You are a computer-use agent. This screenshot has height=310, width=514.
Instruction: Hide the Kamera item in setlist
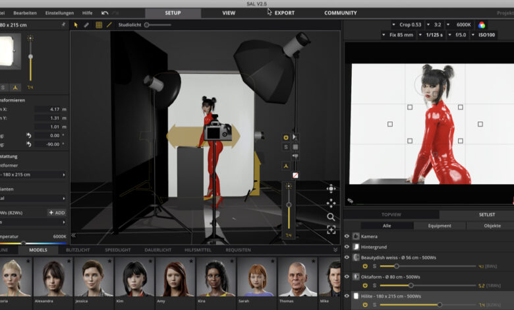click(x=347, y=236)
